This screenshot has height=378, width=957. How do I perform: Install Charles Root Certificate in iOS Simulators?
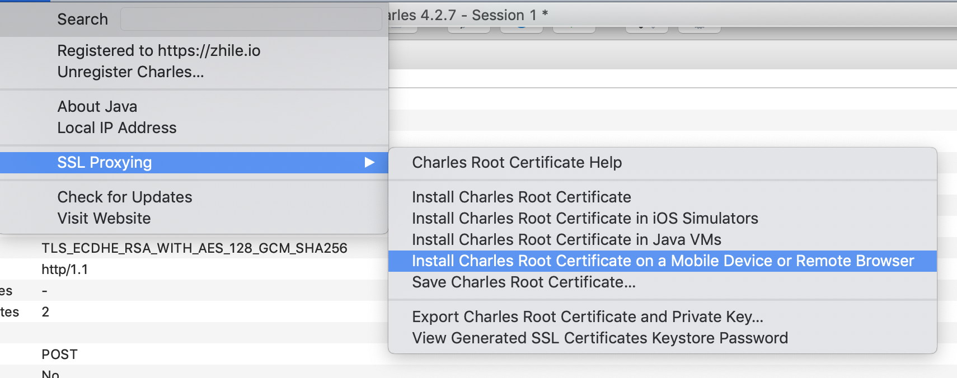[x=585, y=219]
